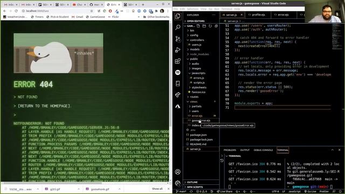Image resolution: width=345 pixels, height=194 pixels.
Task: Expand the models folder
Action: pos(195,49)
